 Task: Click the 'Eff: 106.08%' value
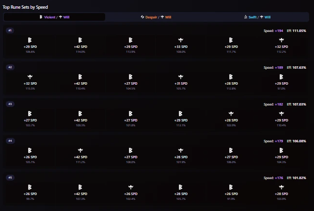point(297,141)
